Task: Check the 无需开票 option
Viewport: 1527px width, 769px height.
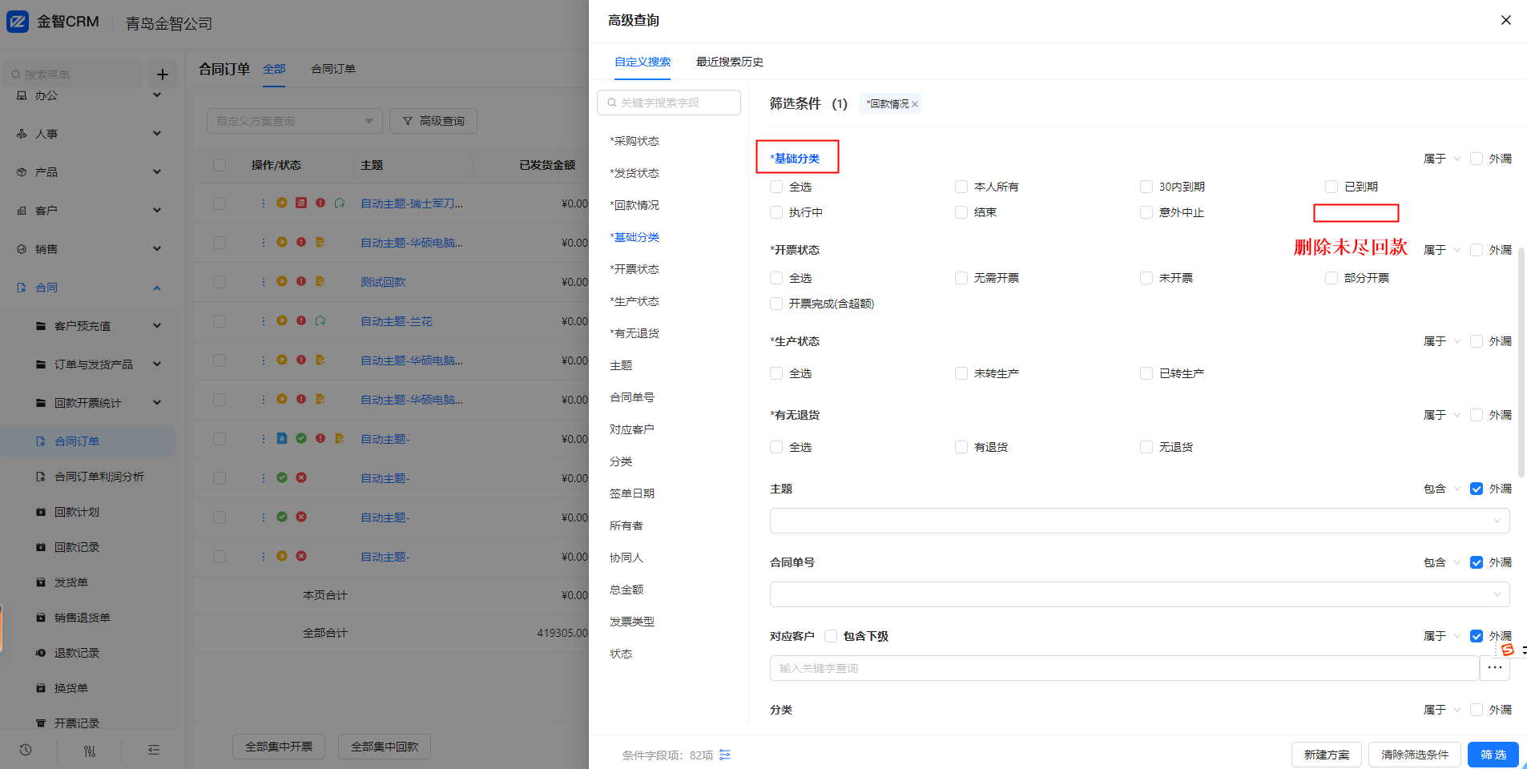Action: click(961, 278)
